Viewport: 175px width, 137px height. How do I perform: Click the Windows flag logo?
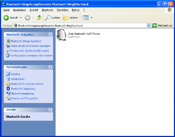(170, 10)
